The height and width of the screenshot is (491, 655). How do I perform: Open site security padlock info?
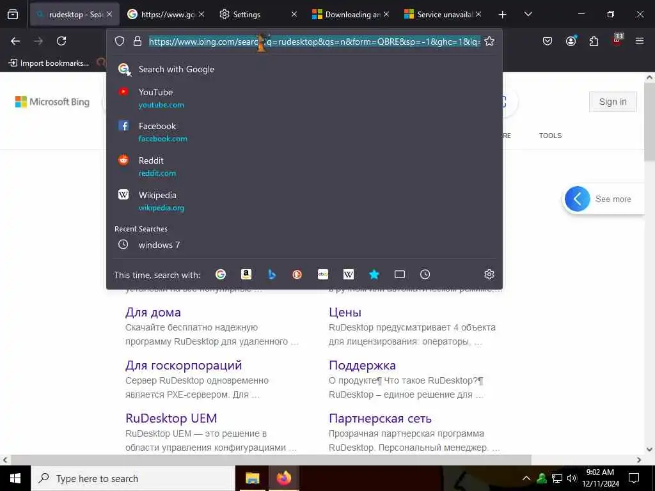click(137, 41)
